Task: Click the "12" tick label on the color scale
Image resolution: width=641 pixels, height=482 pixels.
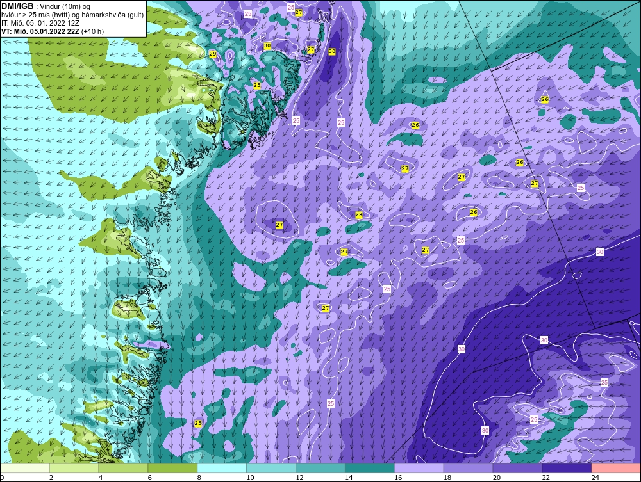Action: tap(299, 478)
